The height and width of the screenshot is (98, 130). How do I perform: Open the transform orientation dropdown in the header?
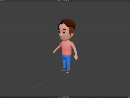tap(59, 1)
